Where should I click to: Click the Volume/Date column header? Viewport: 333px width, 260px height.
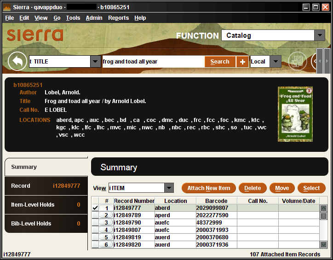coord(299,201)
